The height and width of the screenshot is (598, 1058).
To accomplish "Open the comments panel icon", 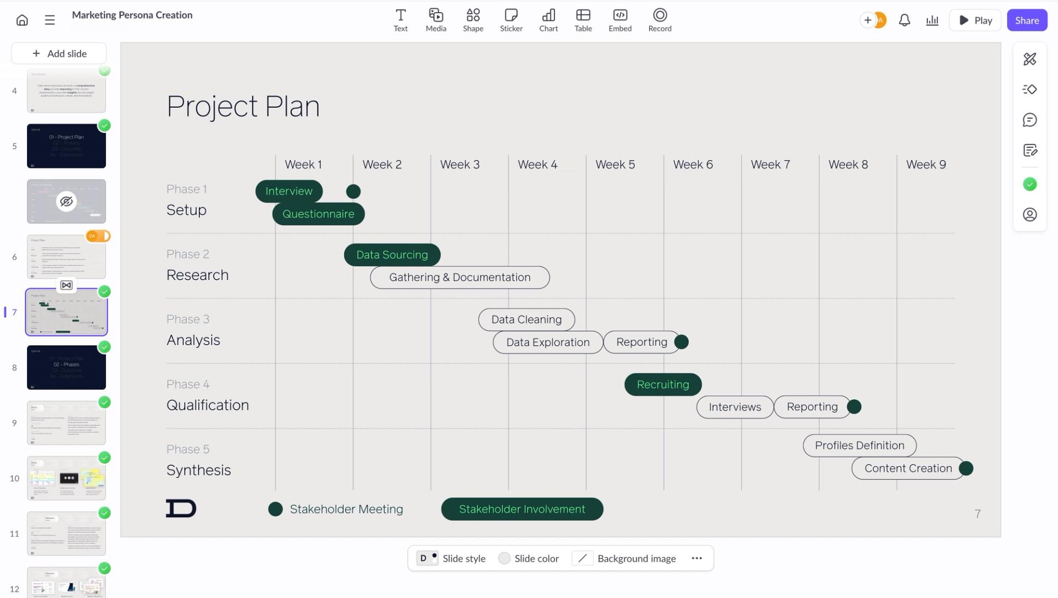I will [1029, 120].
